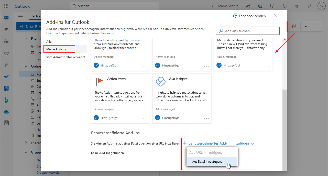
Task: Click the Settings gear icon
Action: click(297, 6)
